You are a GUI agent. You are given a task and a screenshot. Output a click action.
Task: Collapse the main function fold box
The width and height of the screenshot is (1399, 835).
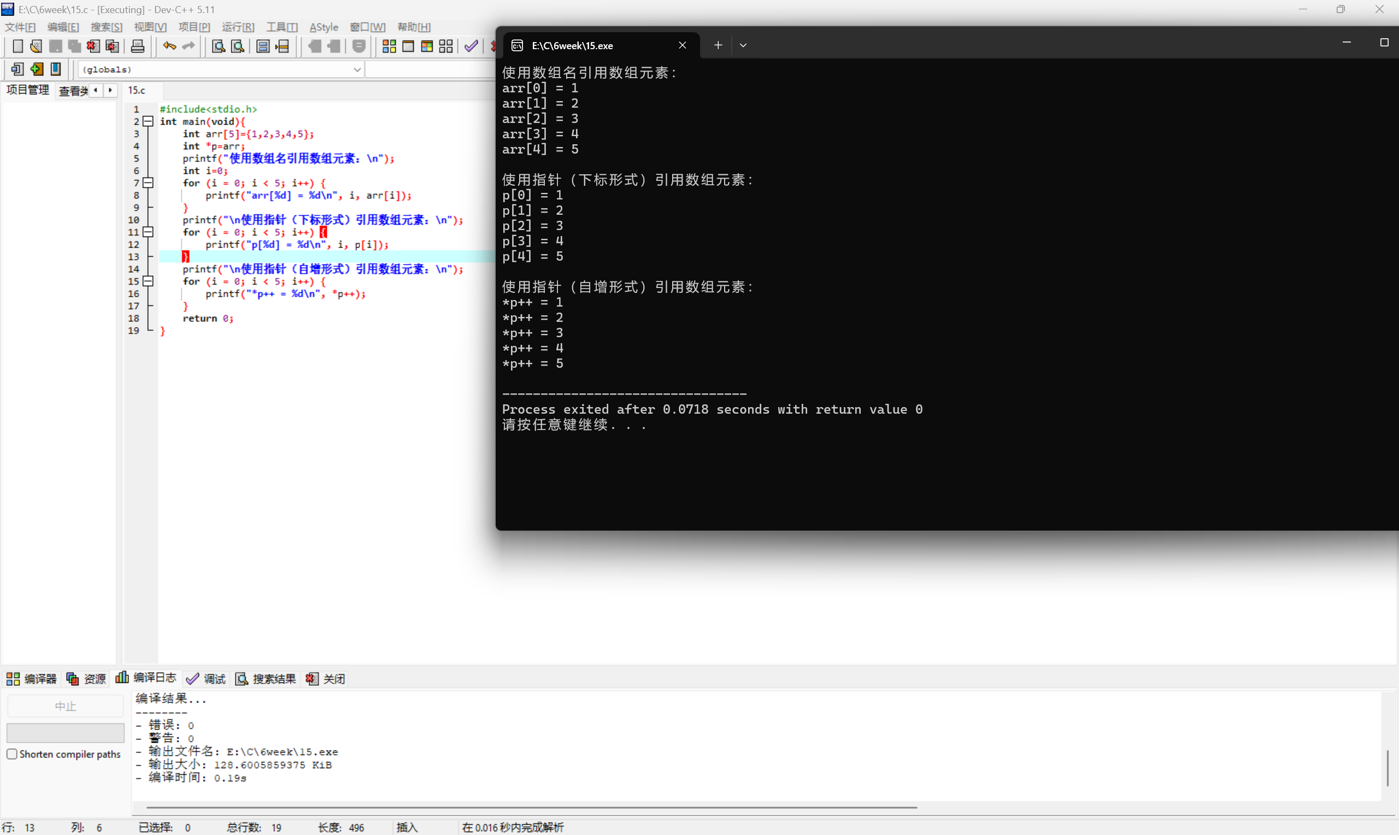(x=148, y=121)
